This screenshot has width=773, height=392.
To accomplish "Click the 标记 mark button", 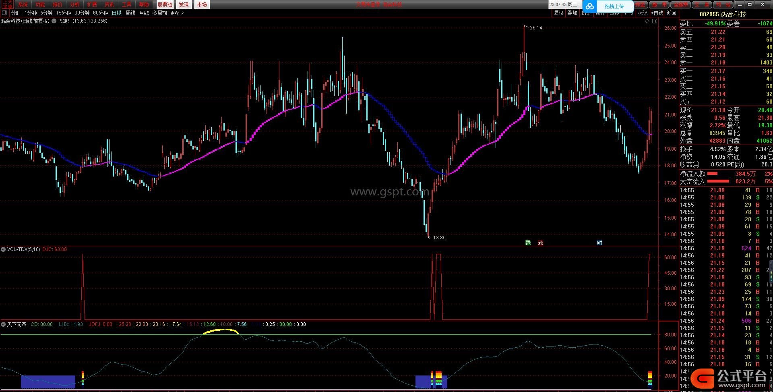I will (x=643, y=13).
